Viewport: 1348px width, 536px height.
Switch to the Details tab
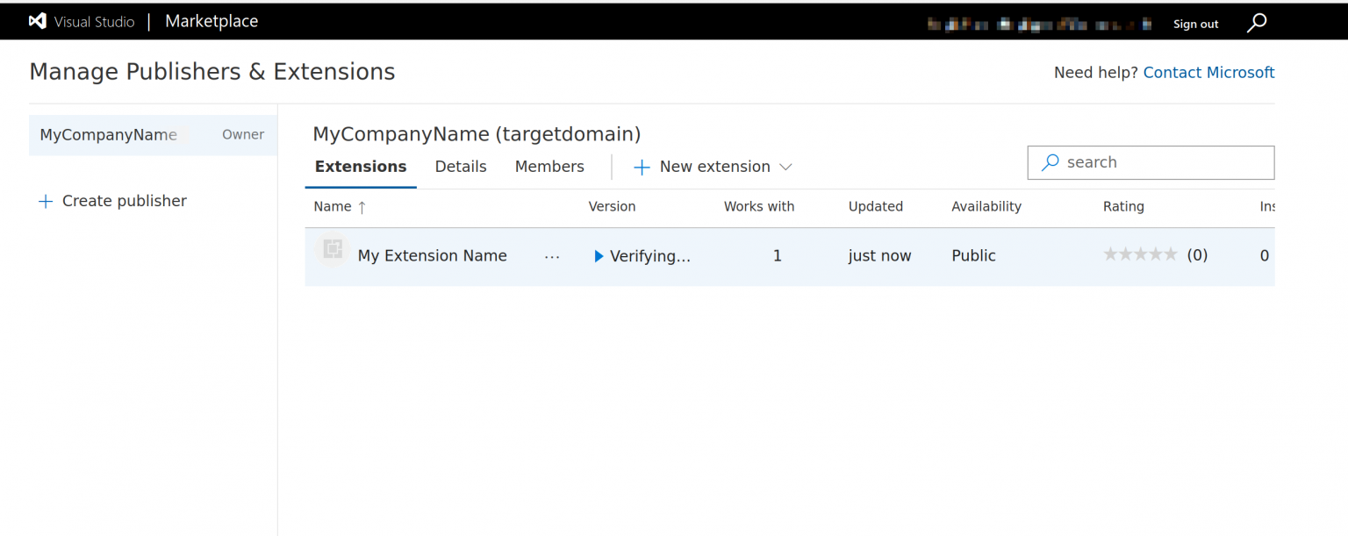pyautogui.click(x=460, y=166)
